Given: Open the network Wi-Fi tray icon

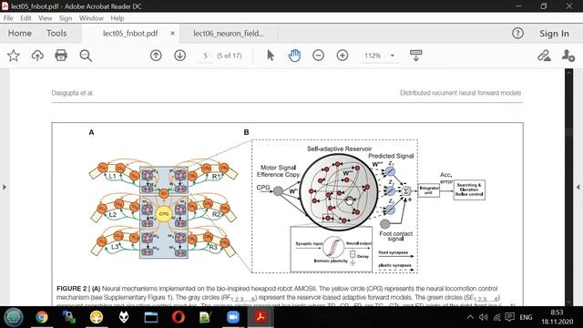Looking at the screenshot, I should tap(496, 317).
